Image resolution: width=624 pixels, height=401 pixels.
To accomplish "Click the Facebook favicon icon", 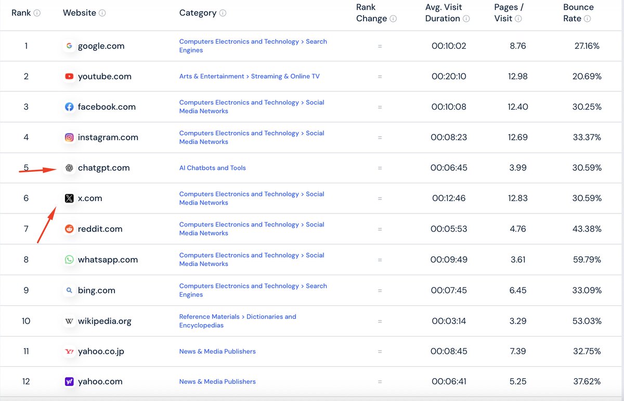I will 69,107.
